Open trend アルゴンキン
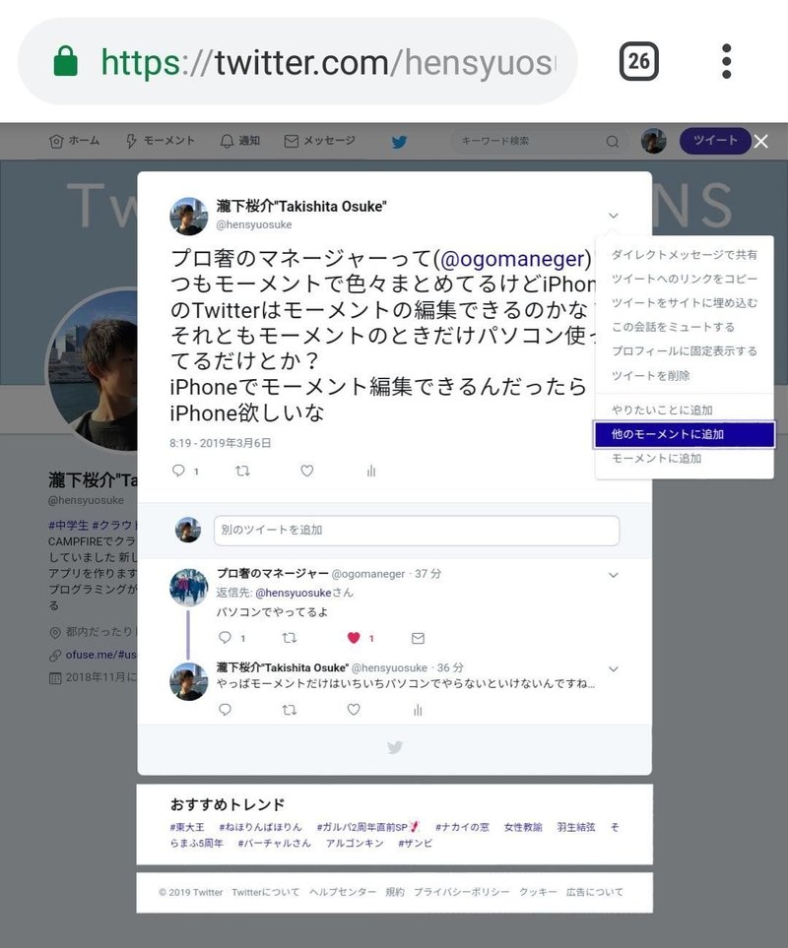 coord(355,843)
